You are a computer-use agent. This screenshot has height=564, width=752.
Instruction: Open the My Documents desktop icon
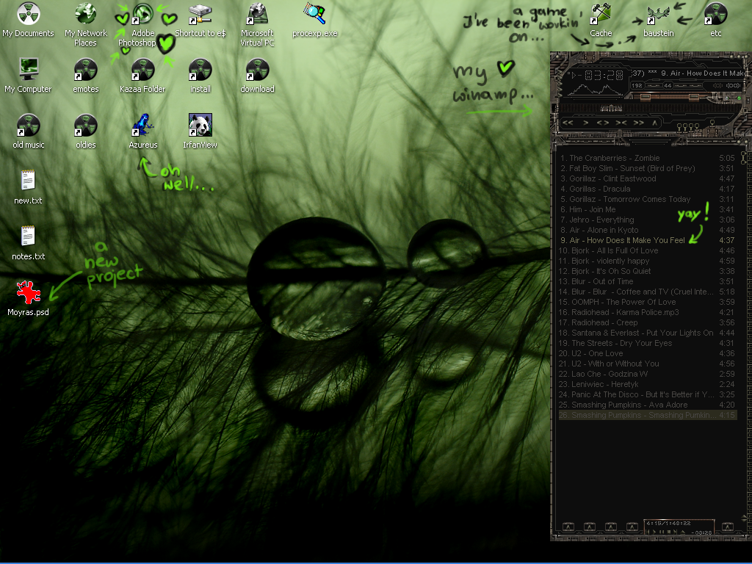(x=29, y=20)
